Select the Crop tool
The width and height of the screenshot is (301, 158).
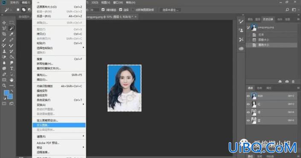click(x=4, y=34)
